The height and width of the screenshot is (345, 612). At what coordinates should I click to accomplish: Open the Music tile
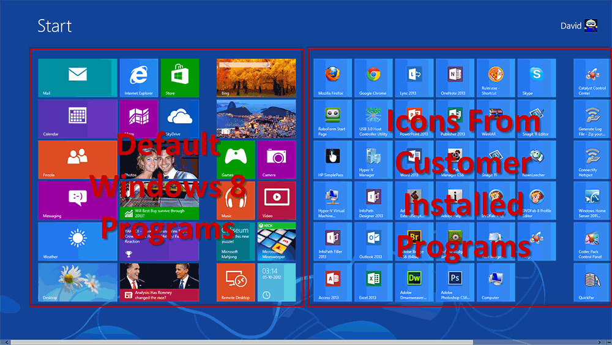[x=236, y=200]
